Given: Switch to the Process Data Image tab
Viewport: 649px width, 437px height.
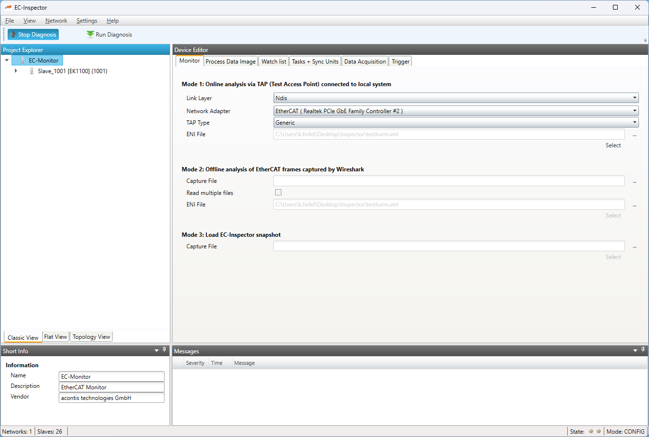Looking at the screenshot, I should pos(230,62).
